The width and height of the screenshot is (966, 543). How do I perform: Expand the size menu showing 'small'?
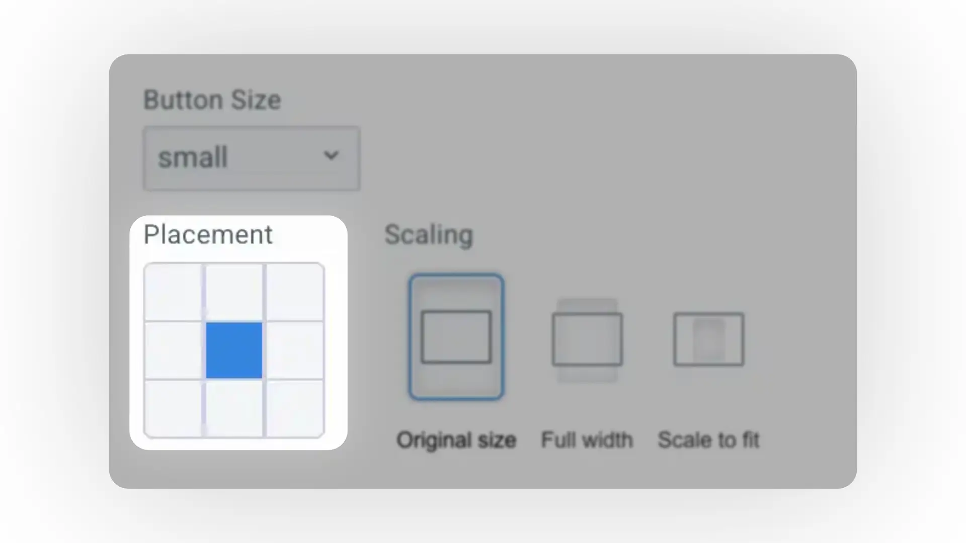click(x=251, y=158)
